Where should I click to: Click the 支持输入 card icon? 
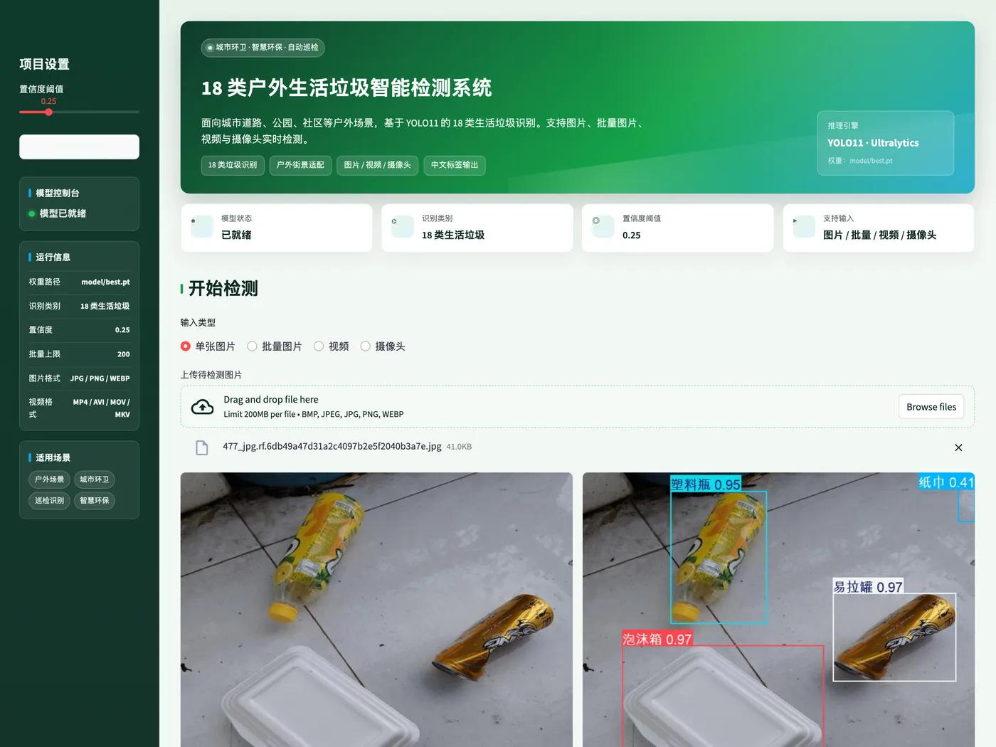(804, 226)
